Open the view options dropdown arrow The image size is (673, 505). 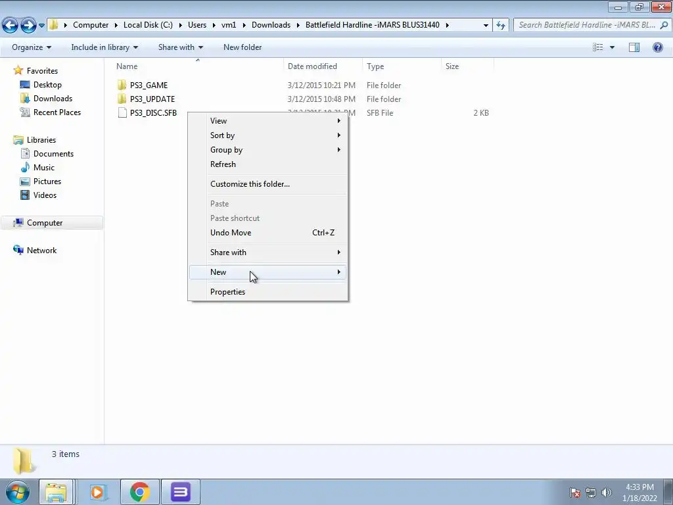click(612, 47)
